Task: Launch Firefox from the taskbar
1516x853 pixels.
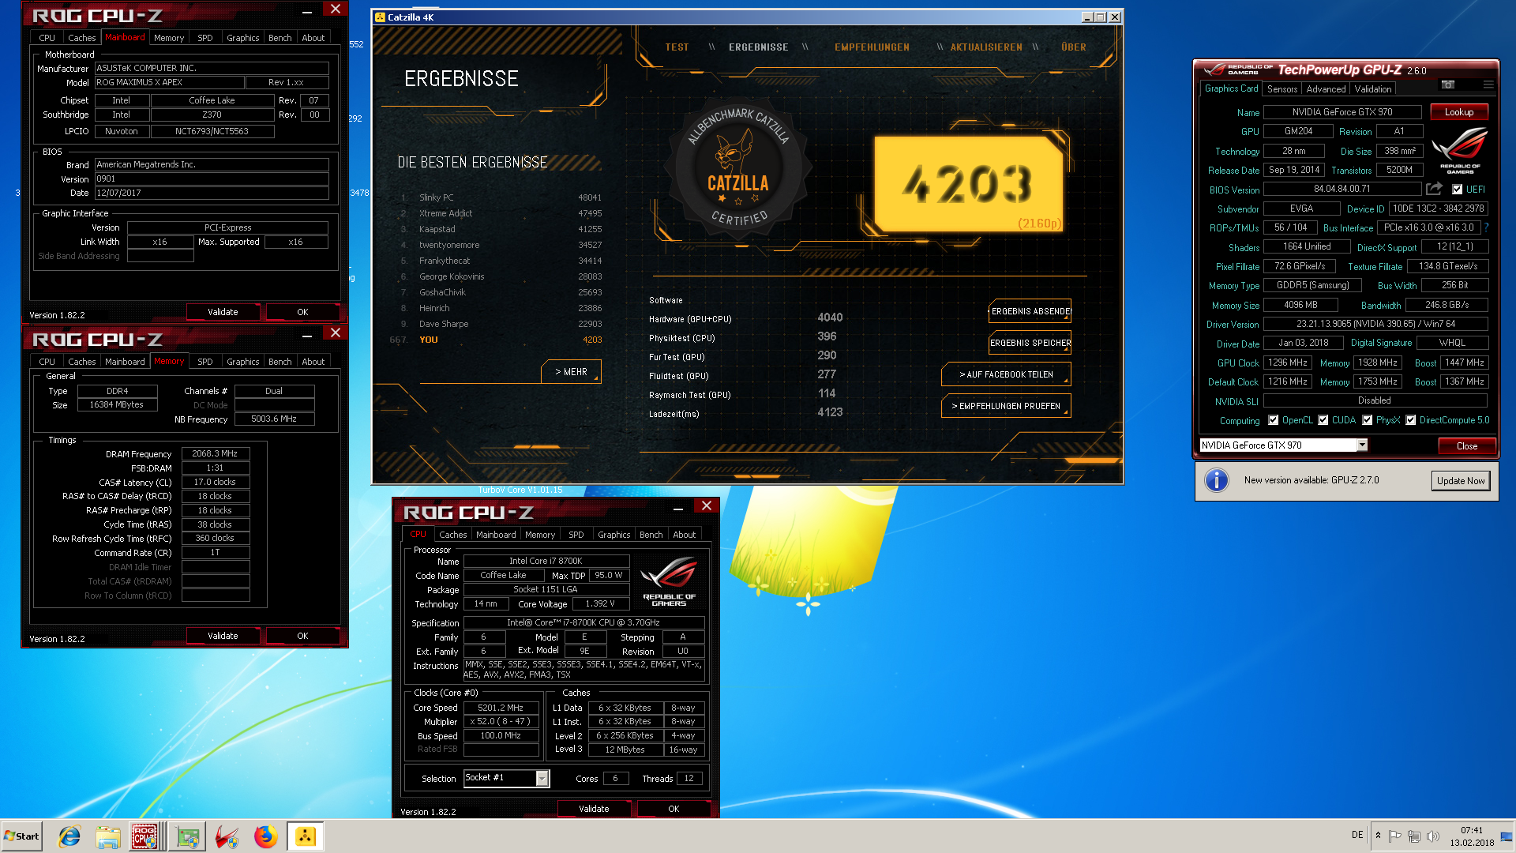Action: pyautogui.click(x=266, y=836)
